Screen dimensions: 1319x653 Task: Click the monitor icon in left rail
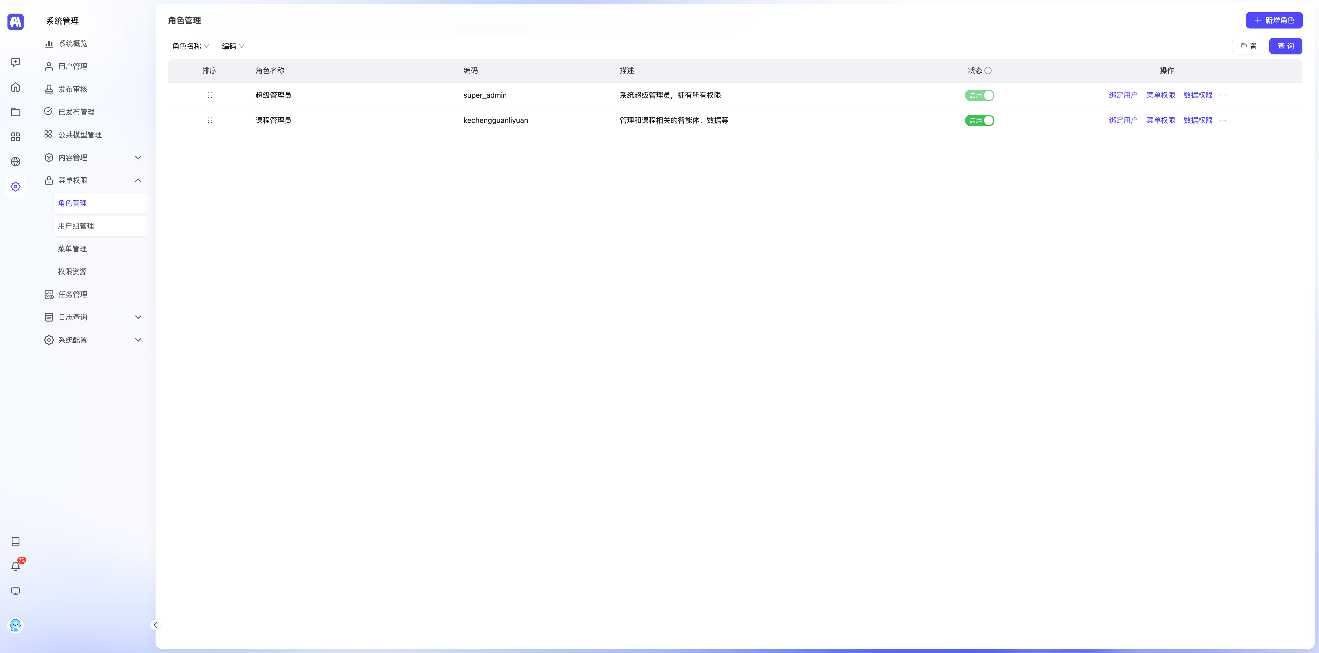[15, 591]
